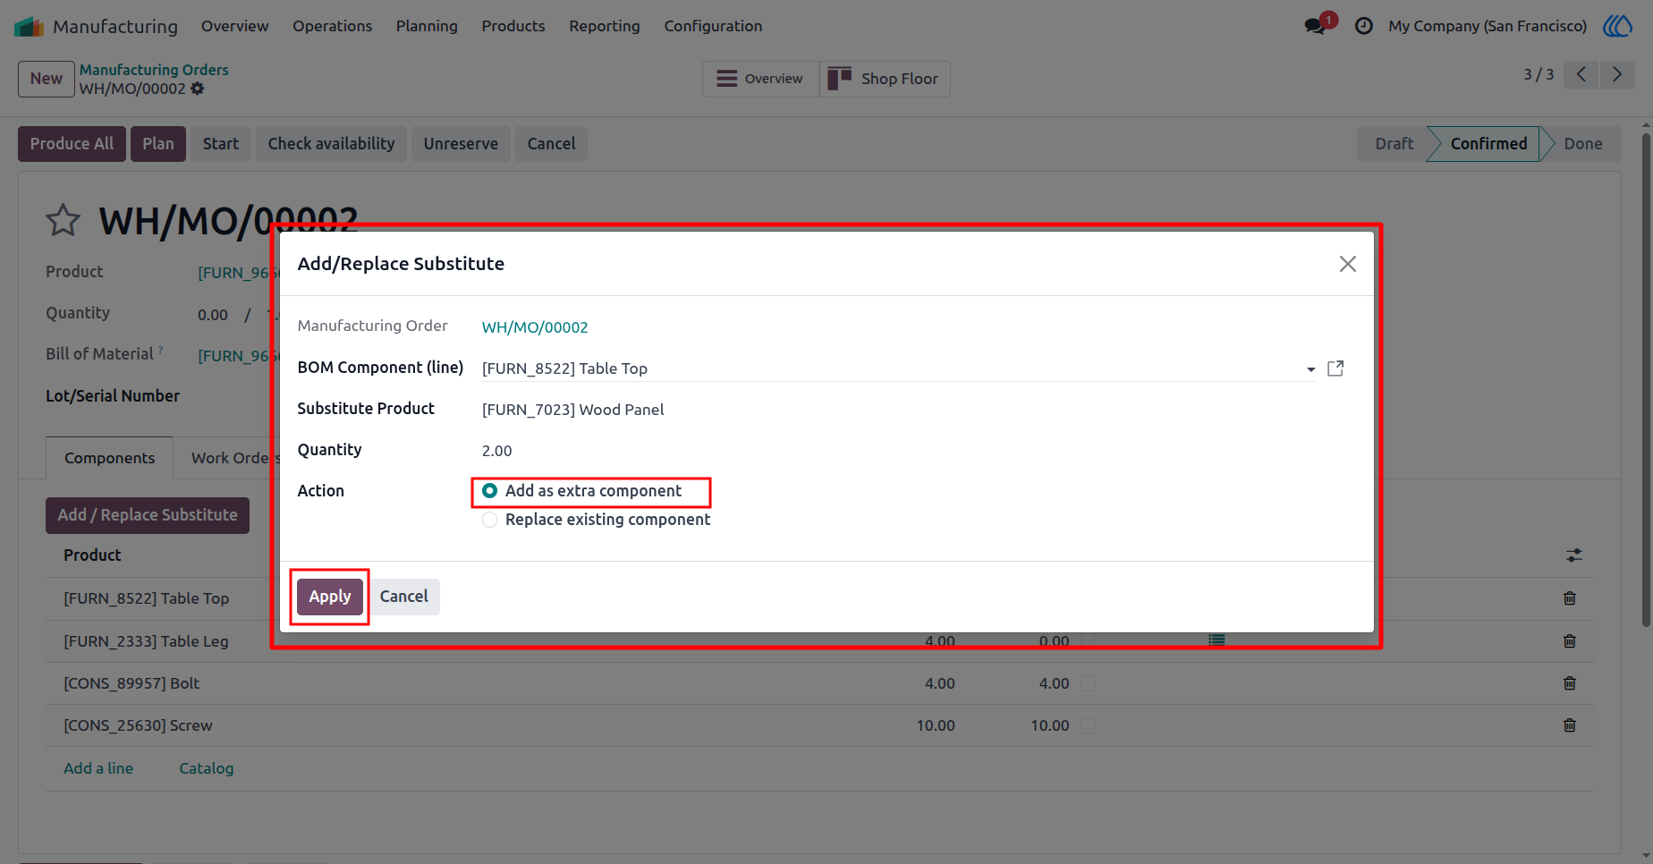Open the Reporting menu
Viewport: 1653px width, 864px height.
605,26
